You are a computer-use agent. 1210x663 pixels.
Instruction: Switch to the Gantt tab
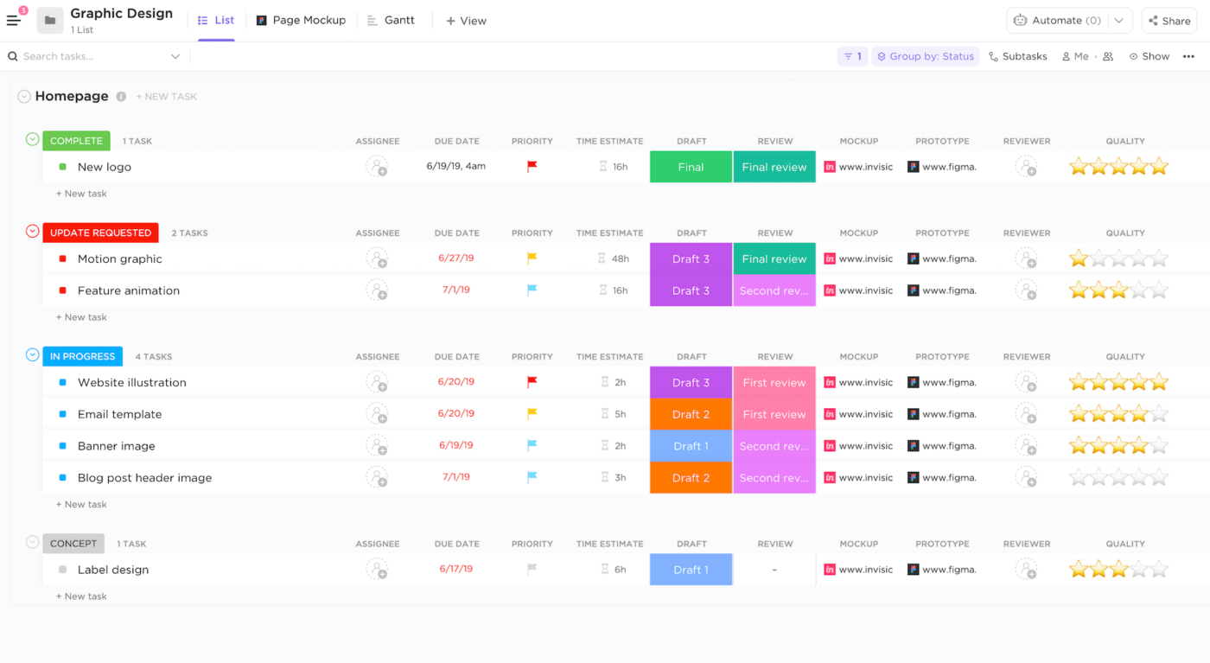point(391,20)
